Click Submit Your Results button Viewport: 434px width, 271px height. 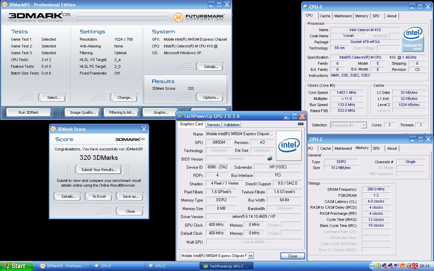pos(99,170)
